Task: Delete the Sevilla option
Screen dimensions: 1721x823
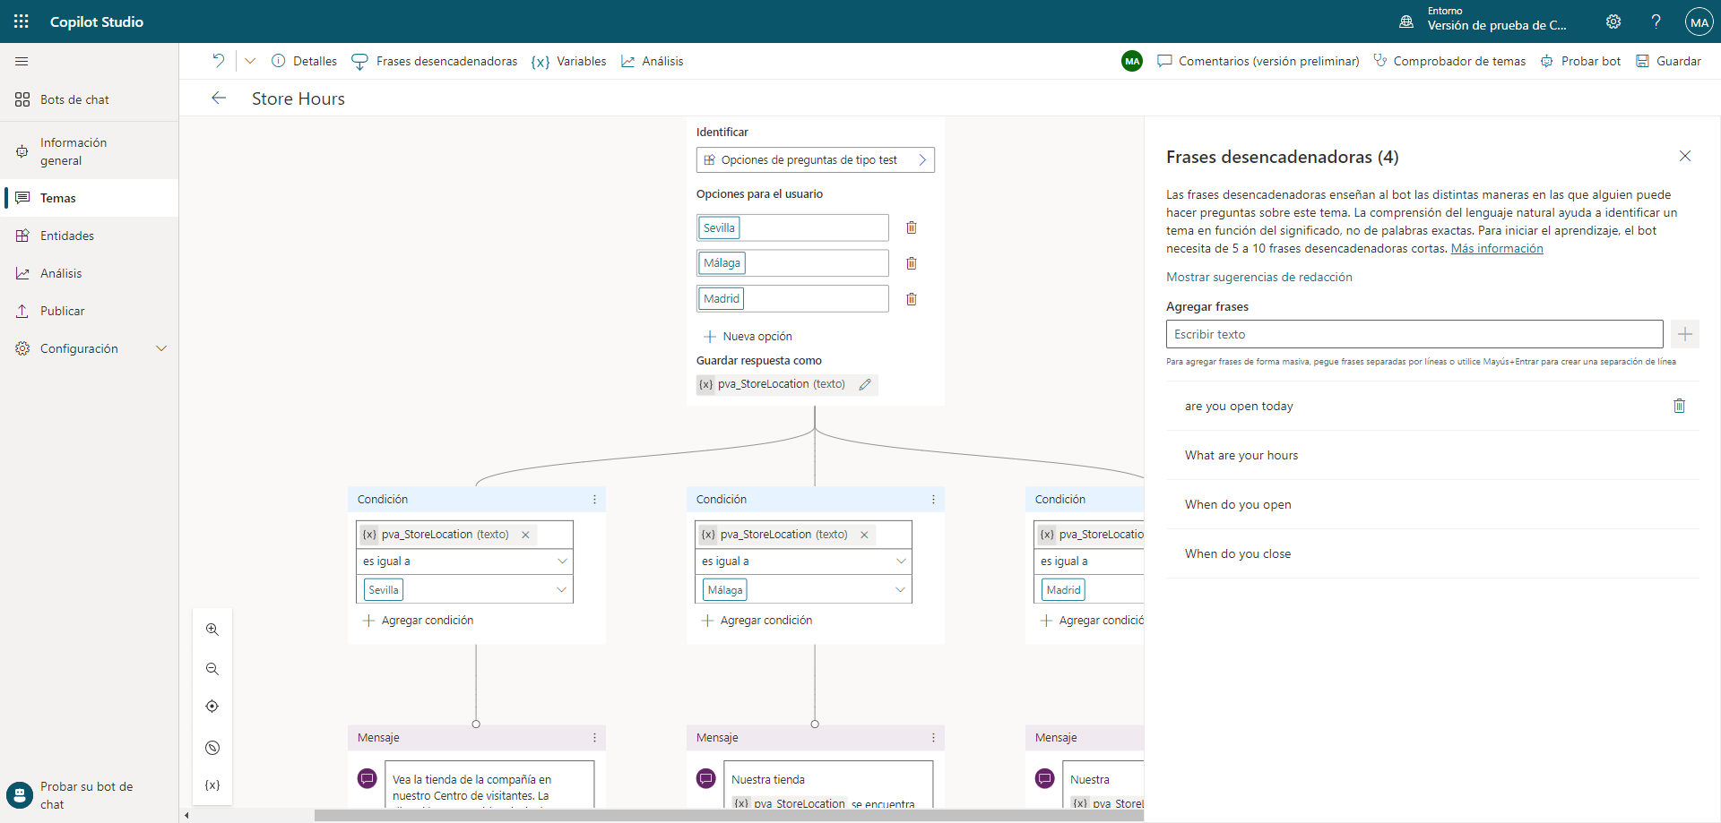Action: (x=911, y=227)
